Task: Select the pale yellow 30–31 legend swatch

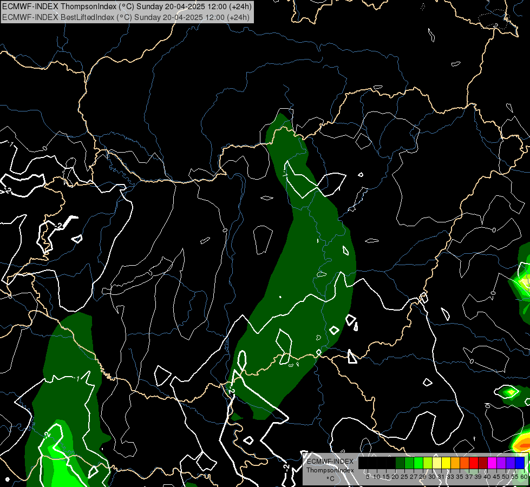Action: tap(437, 463)
